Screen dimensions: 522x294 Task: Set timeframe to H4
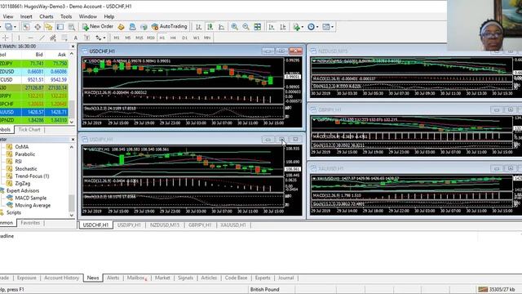click(173, 38)
